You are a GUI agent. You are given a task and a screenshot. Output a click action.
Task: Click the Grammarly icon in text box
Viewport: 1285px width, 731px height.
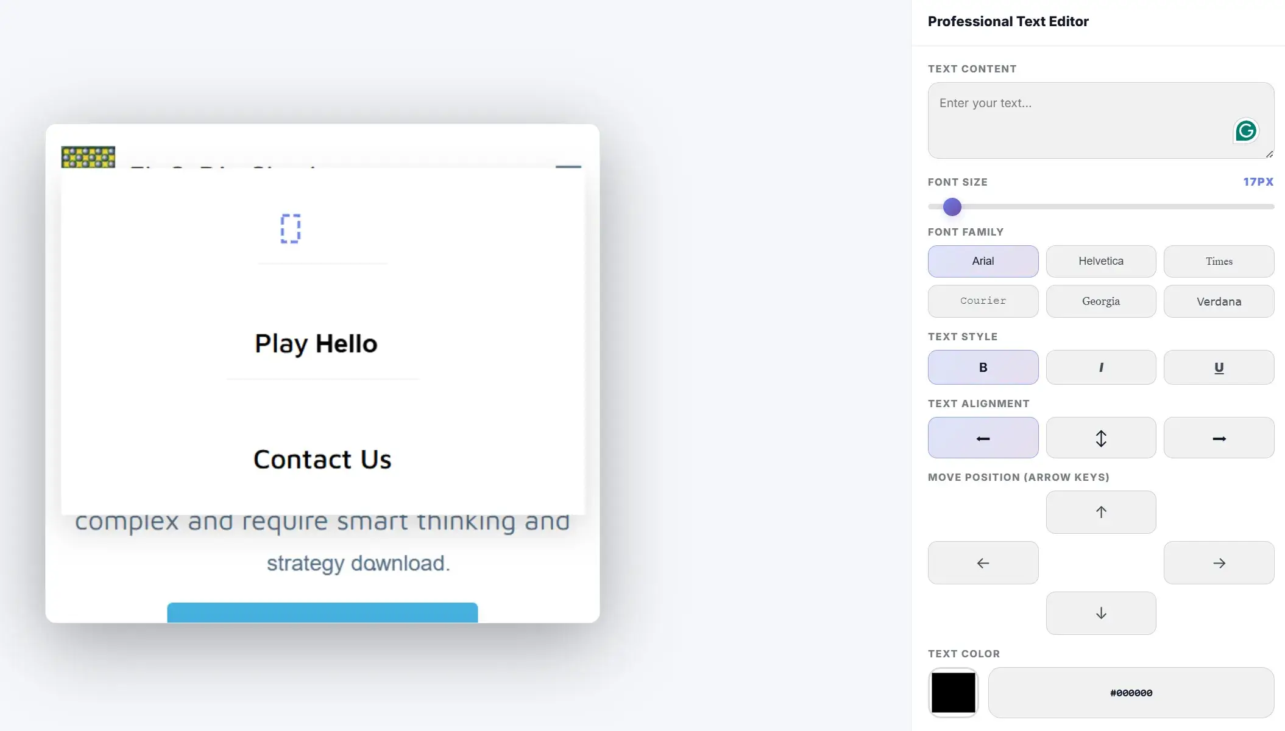click(1245, 131)
